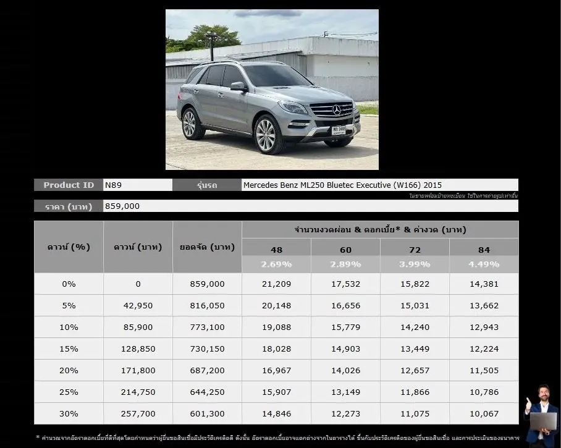Click down payment amount 128,850
This screenshot has height=448, width=561.
(138, 349)
